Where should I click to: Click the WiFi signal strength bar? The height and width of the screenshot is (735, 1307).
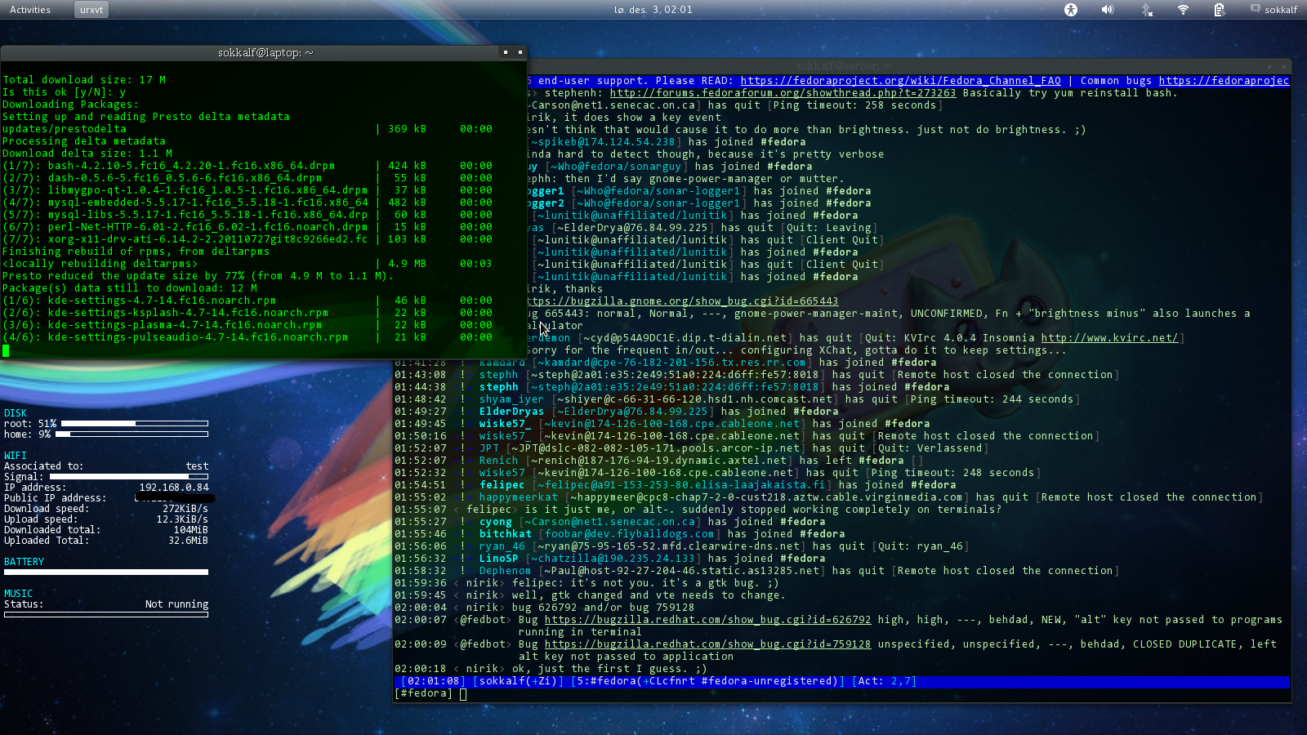(129, 477)
